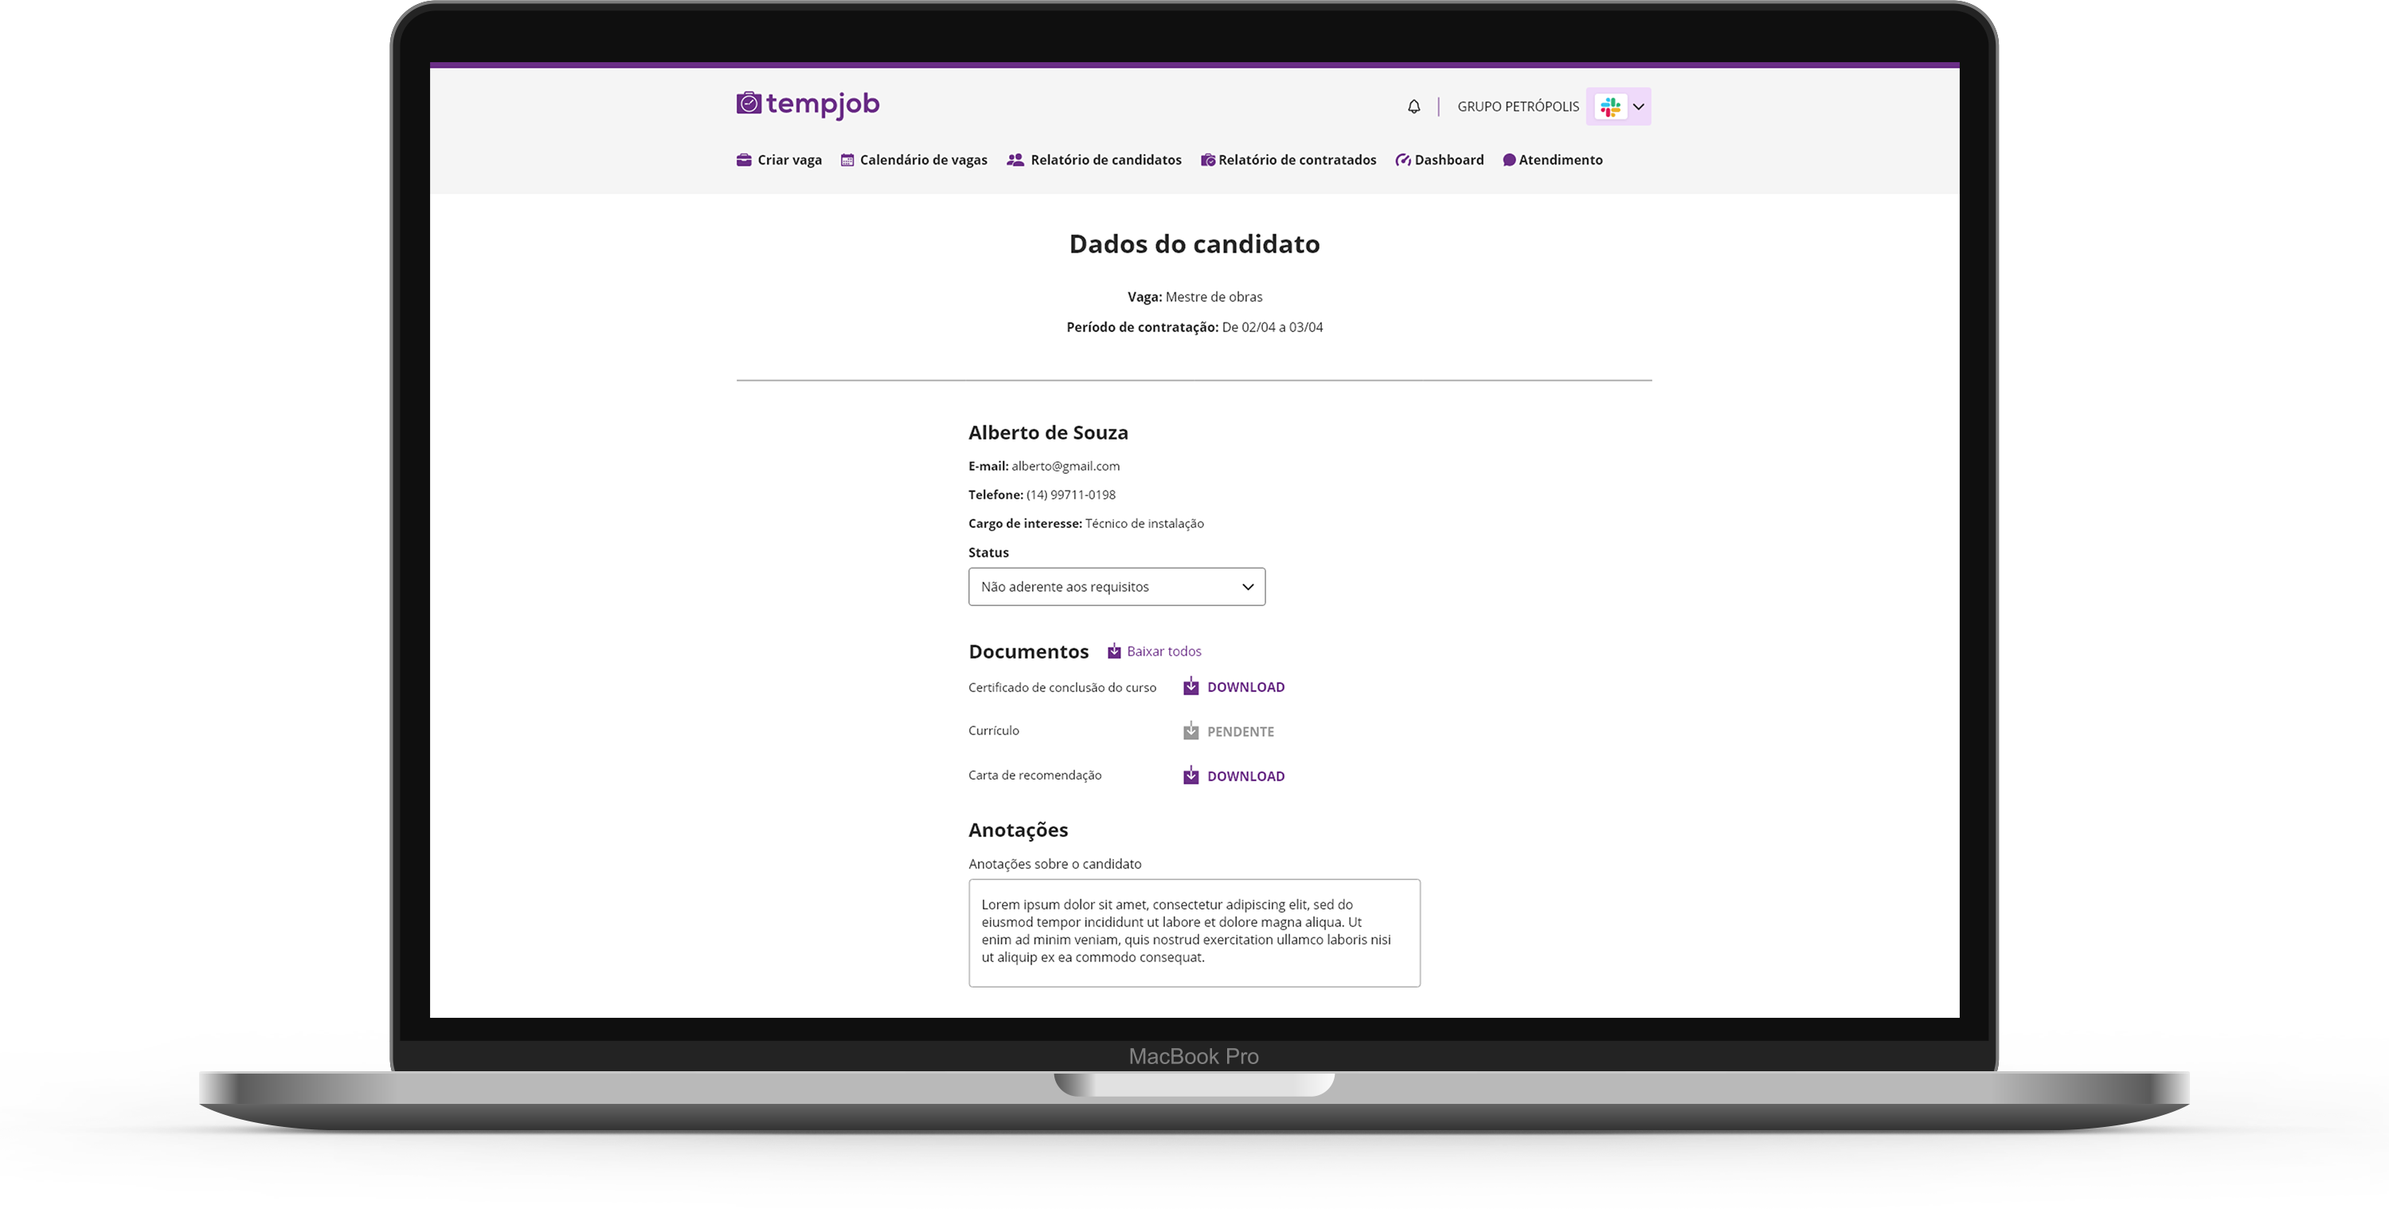The image size is (2389, 1209).
Task: Click the calendar icon beside Calendário de vagas
Action: [847, 159]
